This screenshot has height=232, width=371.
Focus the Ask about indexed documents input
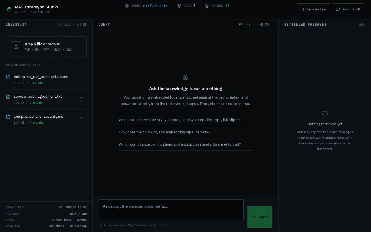click(171, 209)
